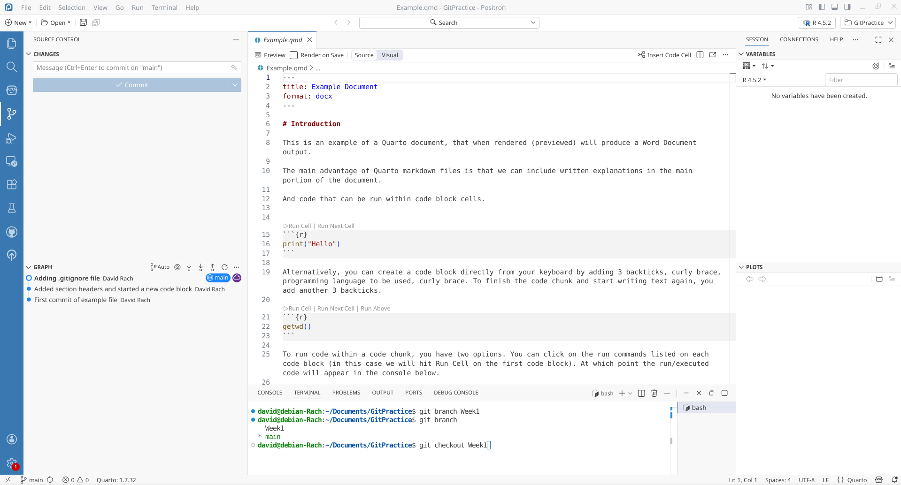
Task: Open the Commit button dropdown arrow
Action: point(235,85)
